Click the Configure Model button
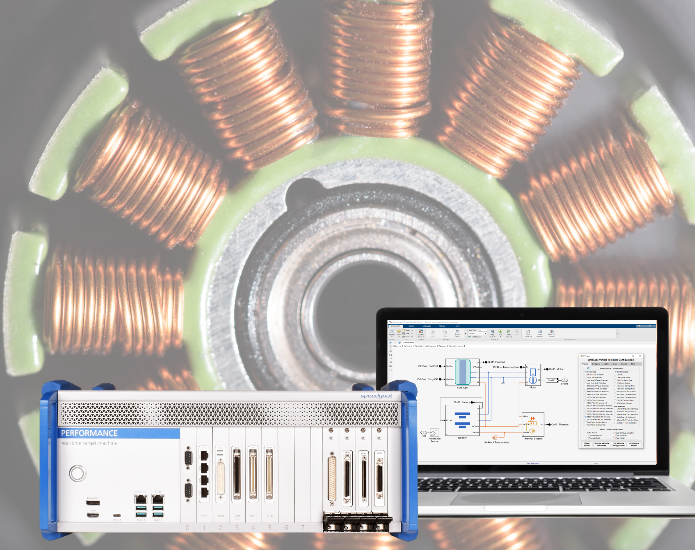 click(634, 444)
